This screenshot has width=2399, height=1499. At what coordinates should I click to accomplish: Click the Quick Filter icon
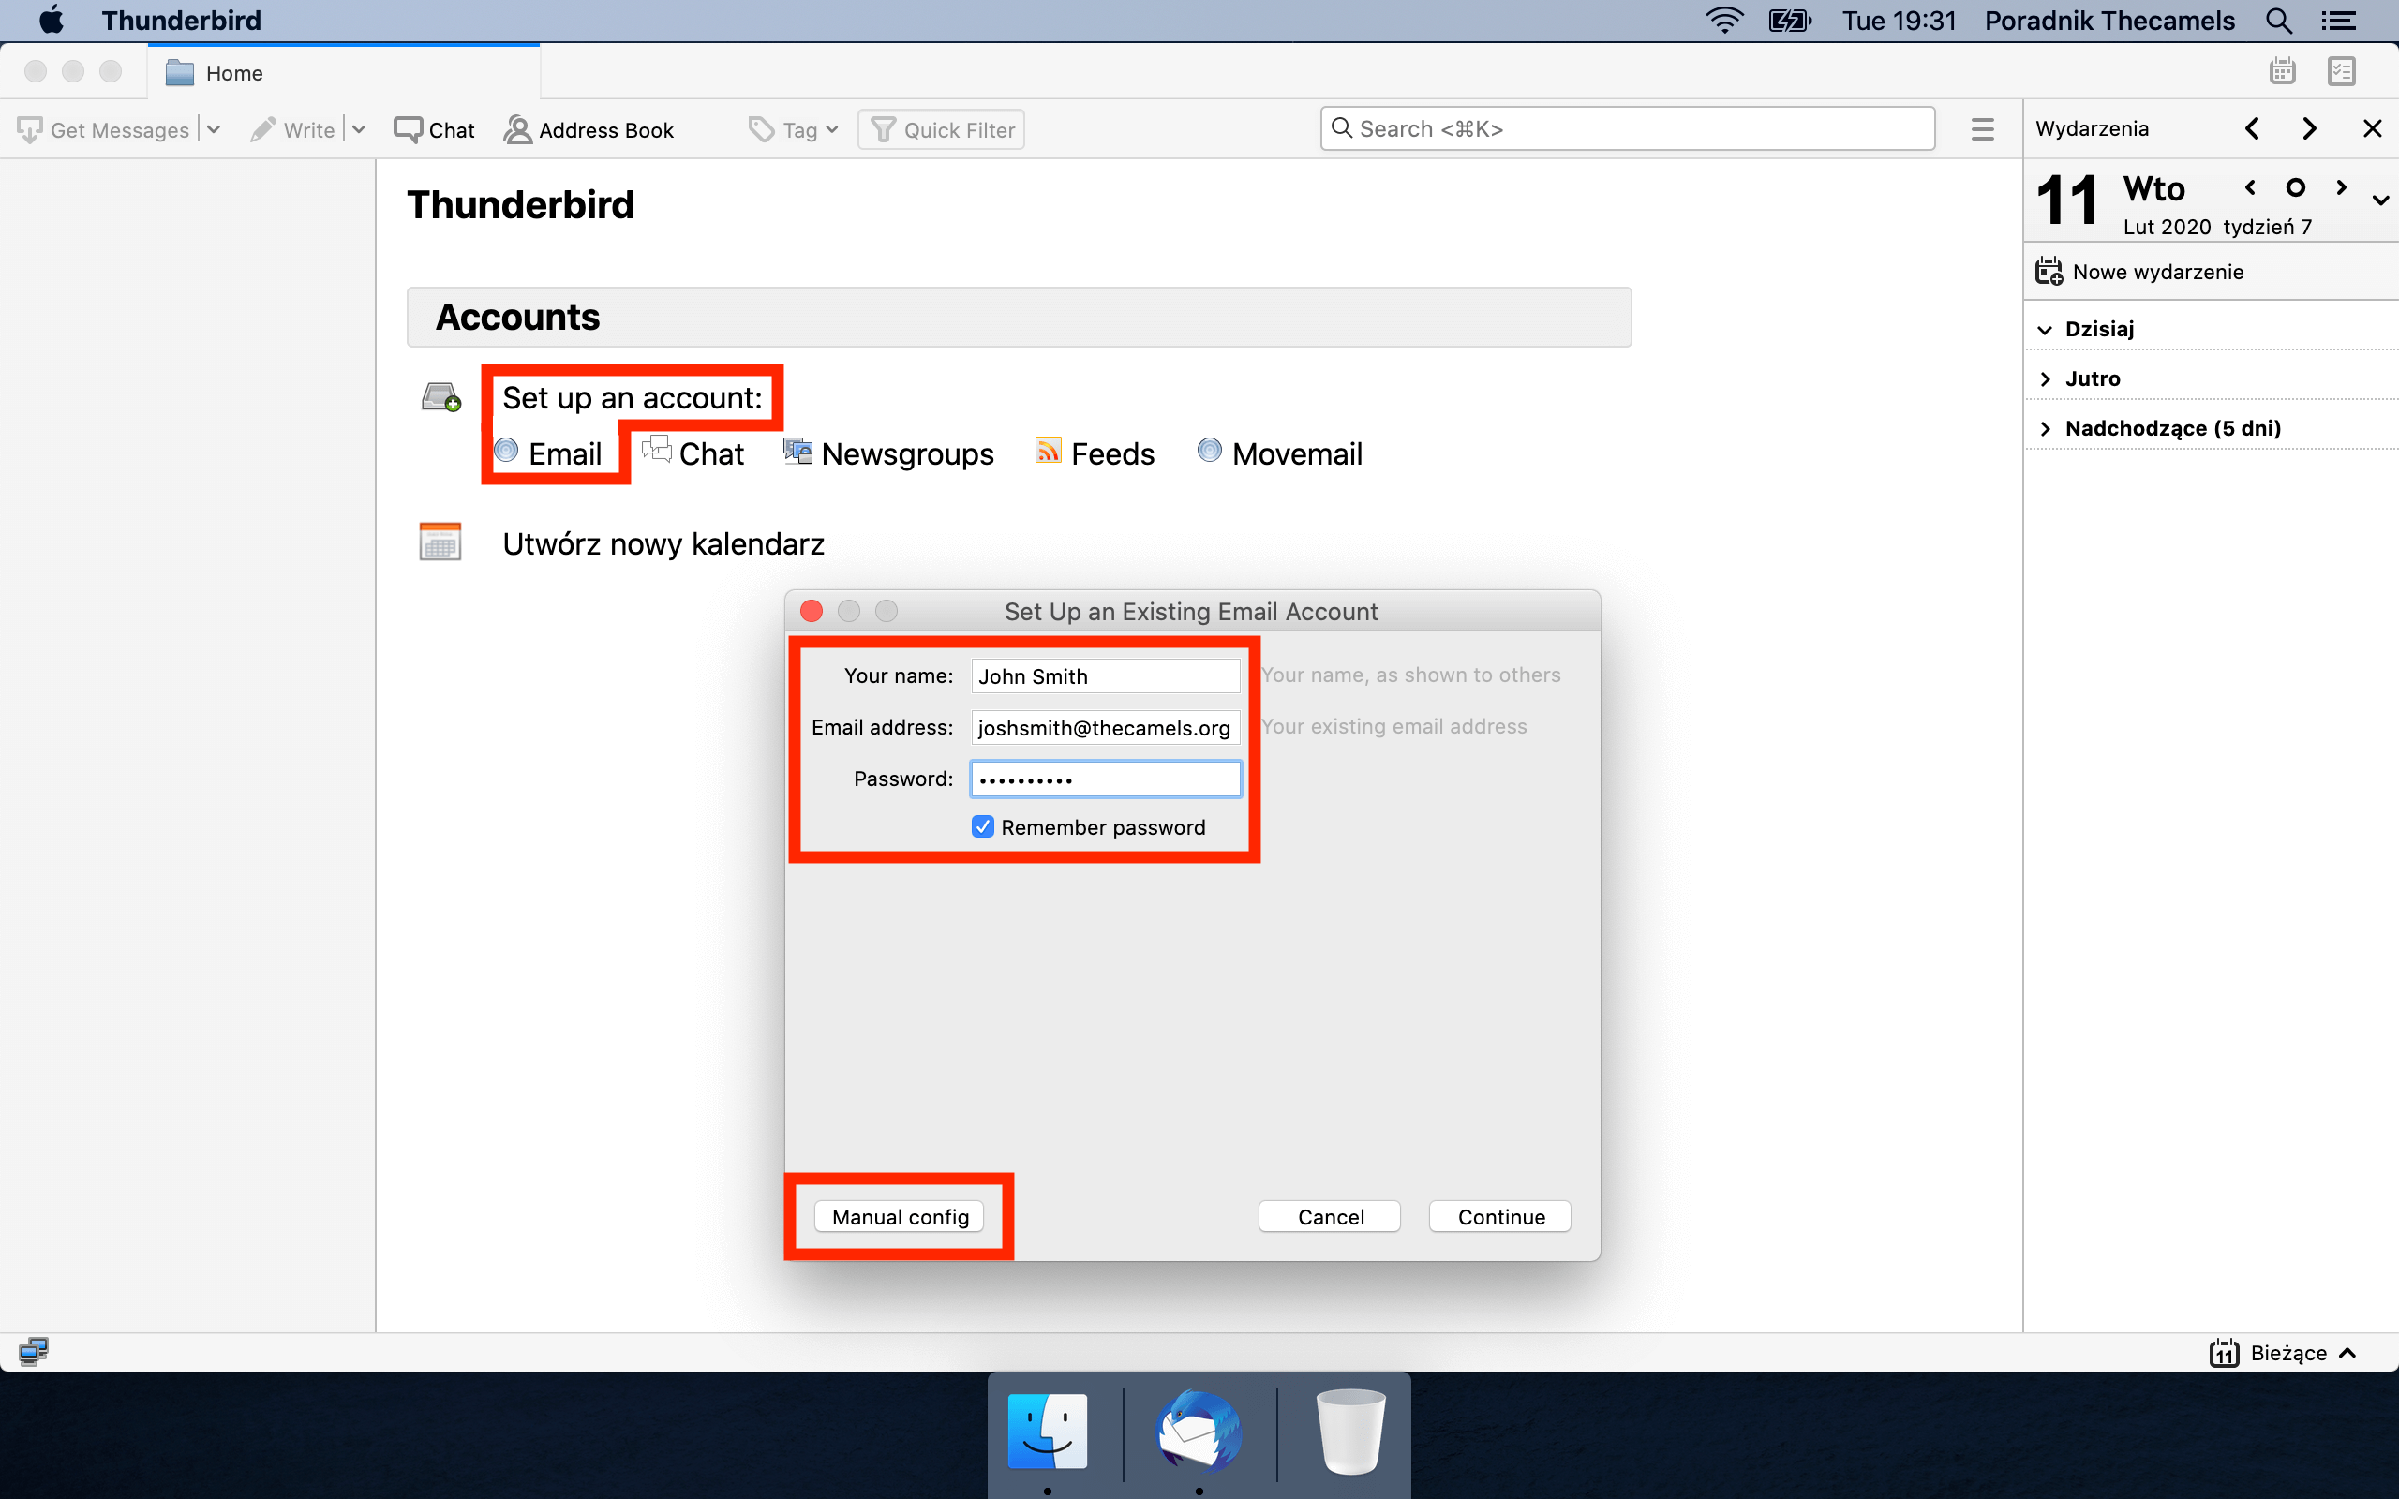coord(881,127)
